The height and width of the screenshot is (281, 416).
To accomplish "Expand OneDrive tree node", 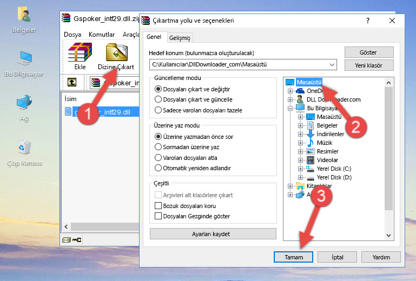I will (290, 91).
